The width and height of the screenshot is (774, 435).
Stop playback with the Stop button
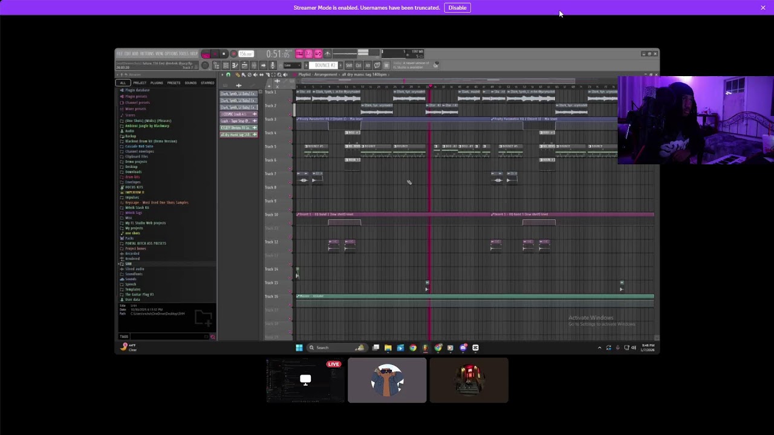tap(224, 54)
